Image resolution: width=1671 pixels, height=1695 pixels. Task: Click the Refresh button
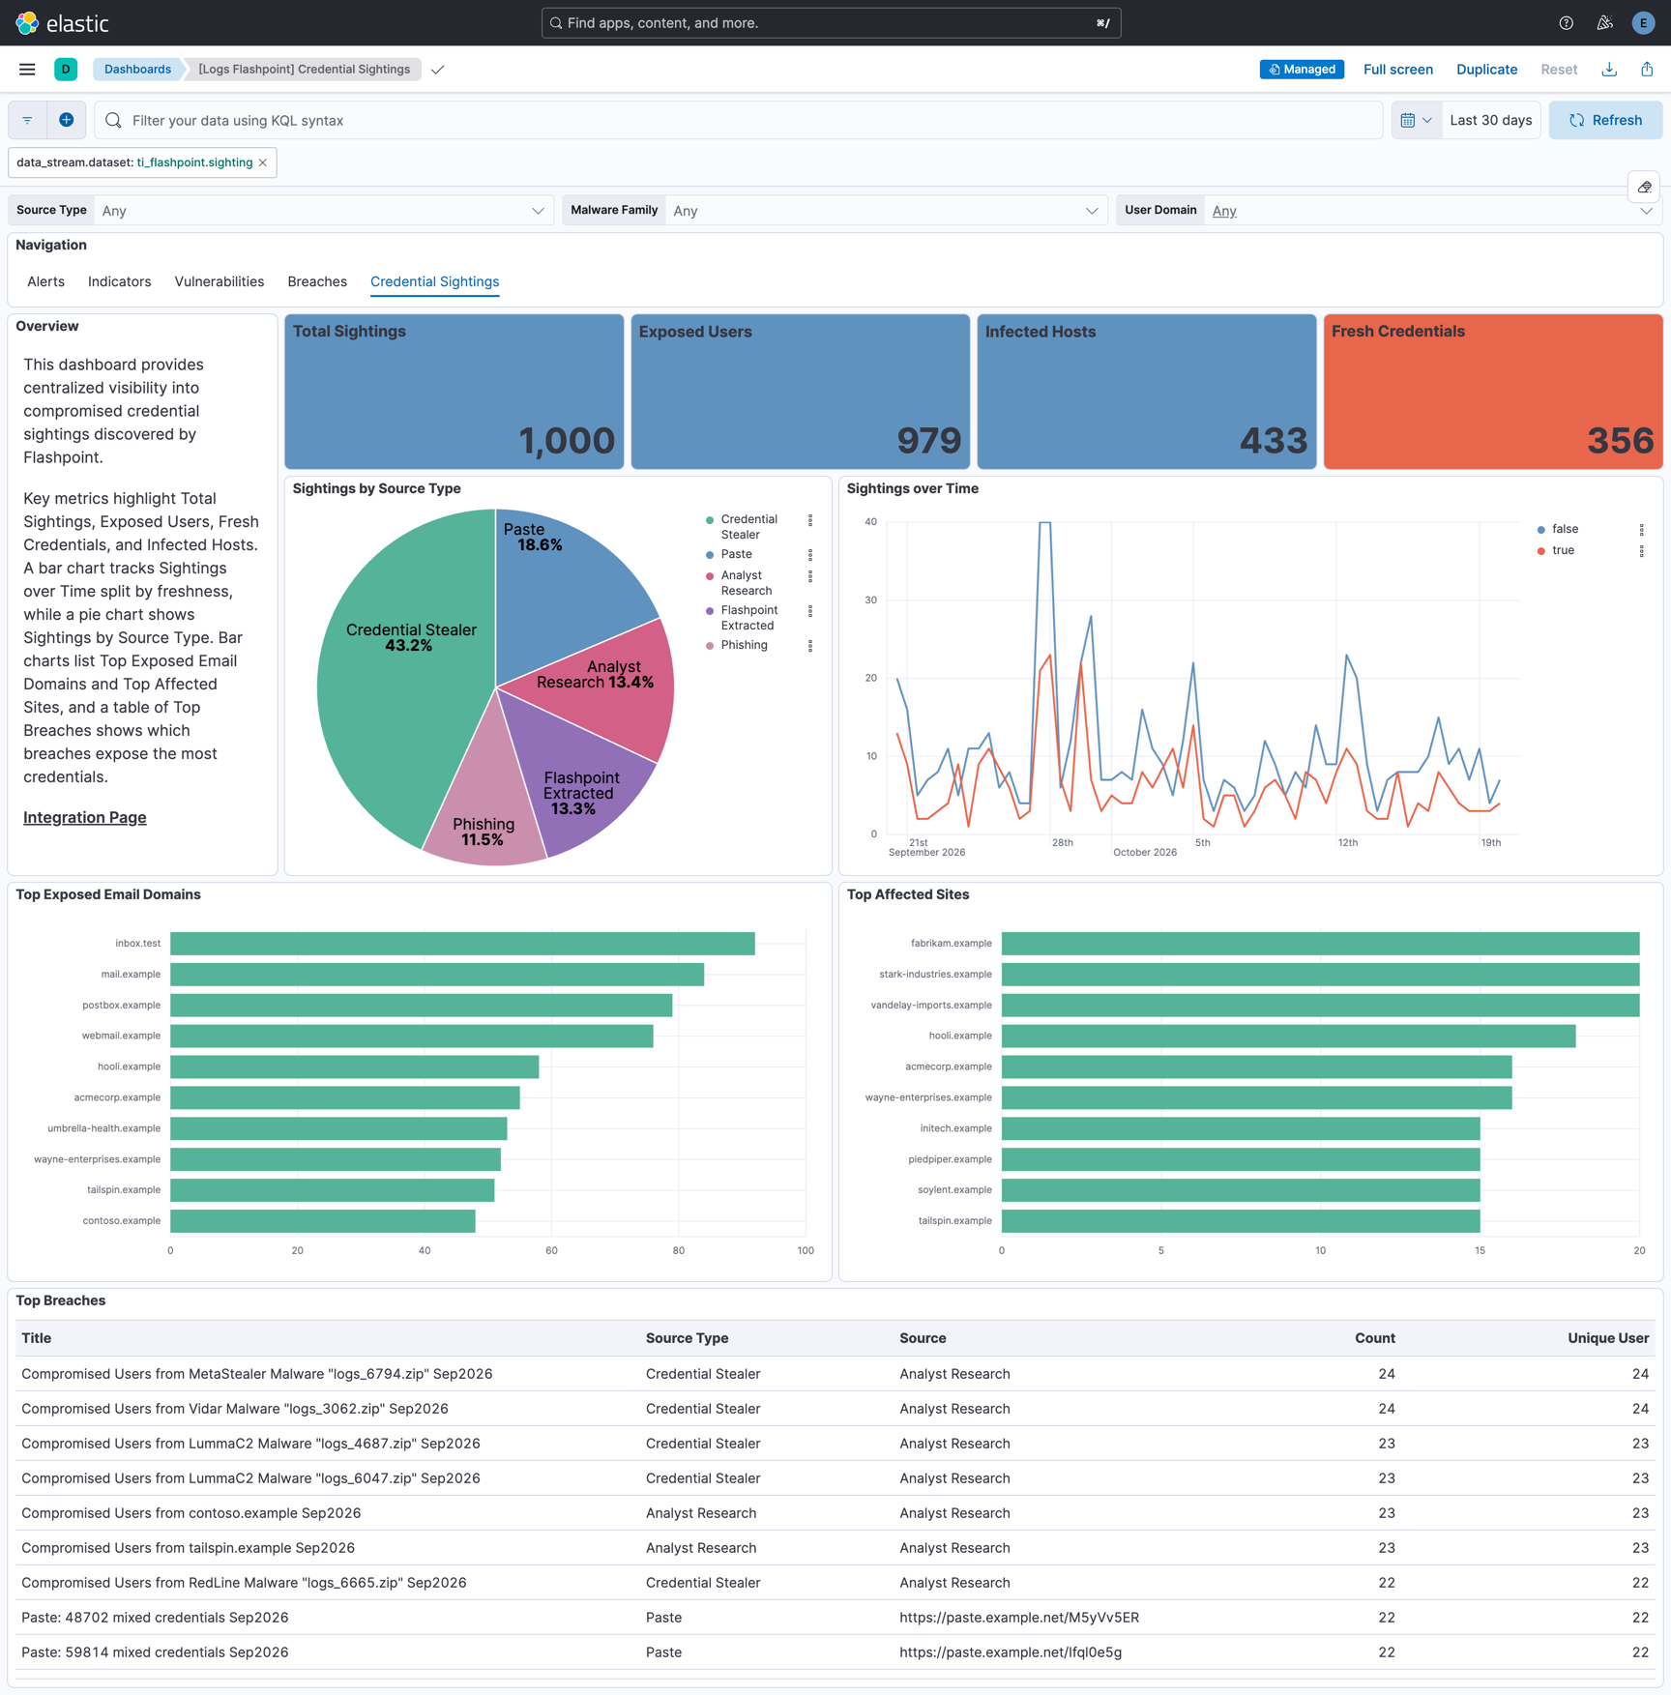[1604, 120]
